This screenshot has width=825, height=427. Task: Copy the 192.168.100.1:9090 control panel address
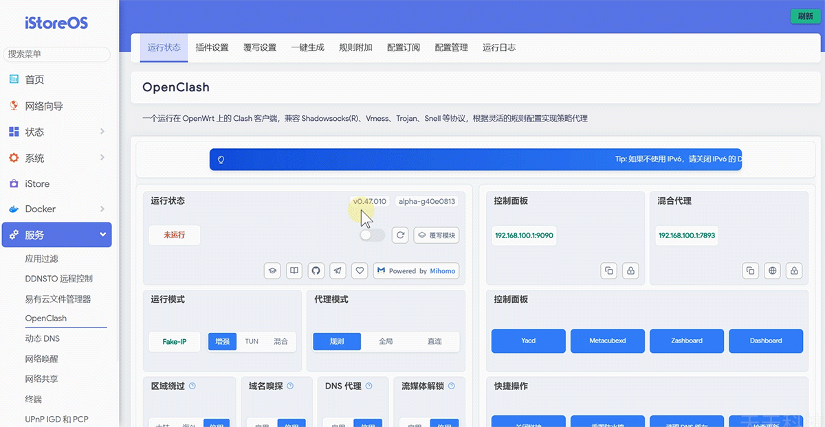pyautogui.click(x=608, y=270)
